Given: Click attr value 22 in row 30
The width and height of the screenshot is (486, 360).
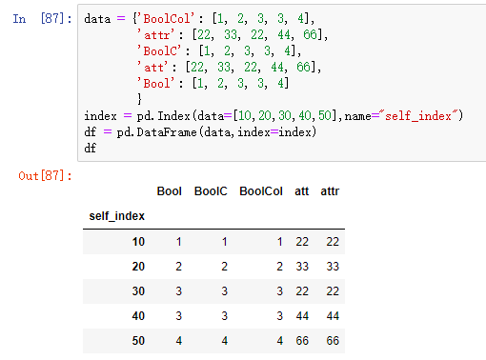Looking at the screenshot, I should click(x=333, y=291).
